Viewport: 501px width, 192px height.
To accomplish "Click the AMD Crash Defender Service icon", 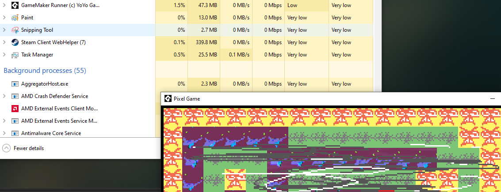I will 15,96.
